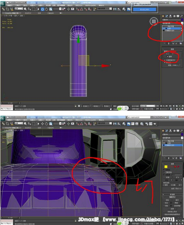Click Show End Result toggle under upper stack
Image resolution: width=184 pixels, height=225 pixels.
[169, 43]
